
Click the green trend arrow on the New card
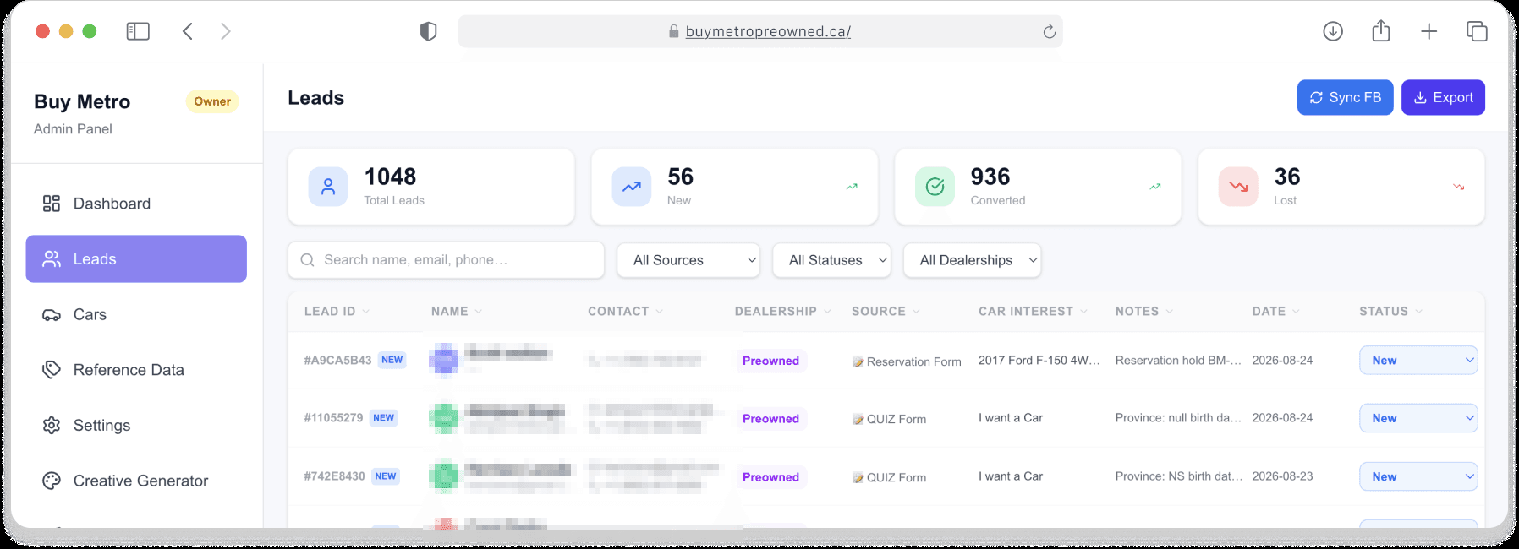pyautogui.click(x=852, y=187)
